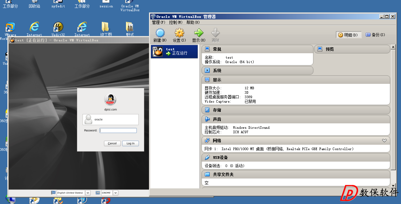Click the 网络 network section icon
This screenshot has width=401, height=204.
[x=207, y=141]
